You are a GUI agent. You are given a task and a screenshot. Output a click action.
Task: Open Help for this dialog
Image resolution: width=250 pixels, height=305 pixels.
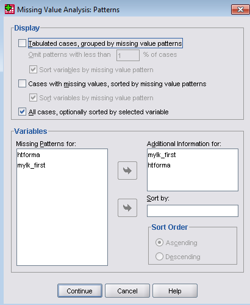175,291
